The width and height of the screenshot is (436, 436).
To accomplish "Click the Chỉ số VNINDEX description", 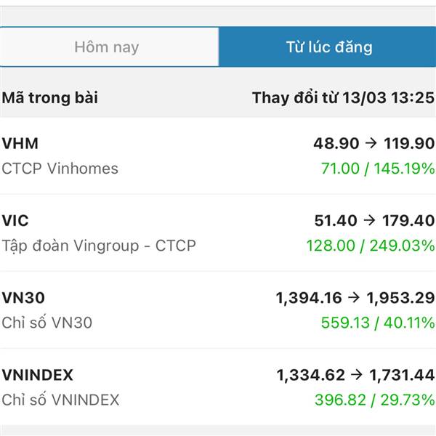I will coord(60,400).
